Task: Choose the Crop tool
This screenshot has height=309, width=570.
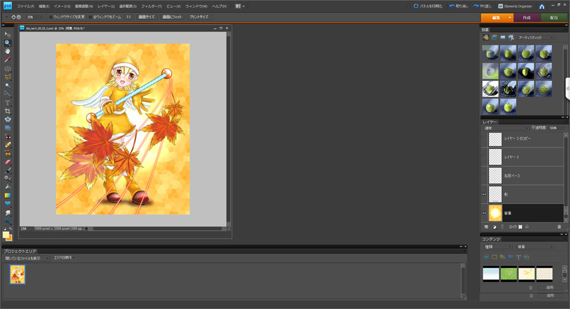Action: coord(8,111)
